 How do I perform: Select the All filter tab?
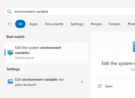[x=20, y=24]
